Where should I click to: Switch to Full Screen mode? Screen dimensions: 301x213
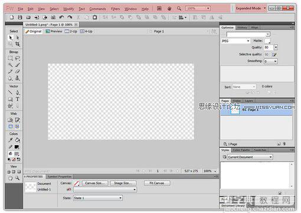[19, 172]
